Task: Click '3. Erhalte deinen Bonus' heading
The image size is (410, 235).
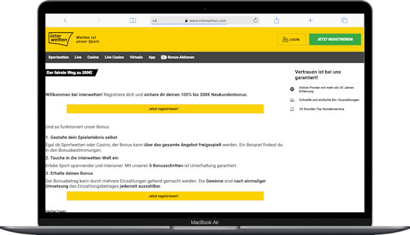Action: pyautogui.click(x=69, y=173)
